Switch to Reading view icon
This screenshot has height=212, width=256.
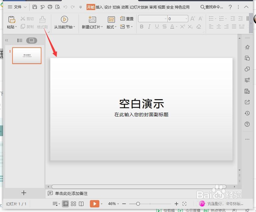[81, 204]
